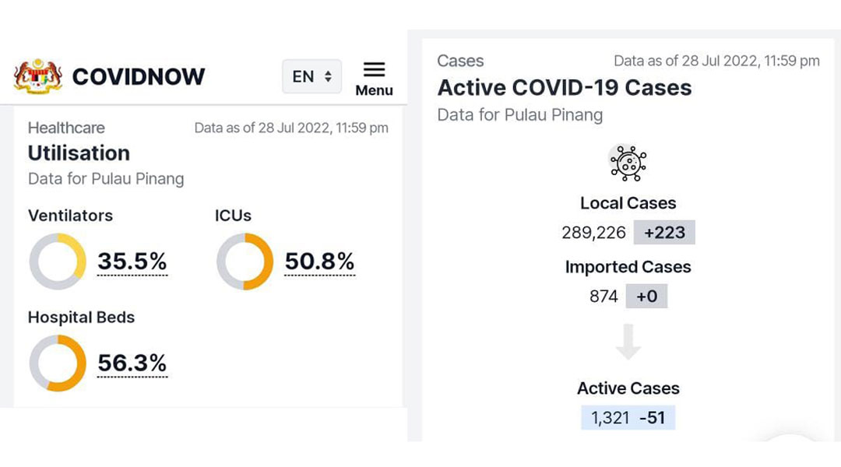Click the Ventilators donut chart
Image resolution: width=841 pixels, height=467 pixels.
click(58, 262)
